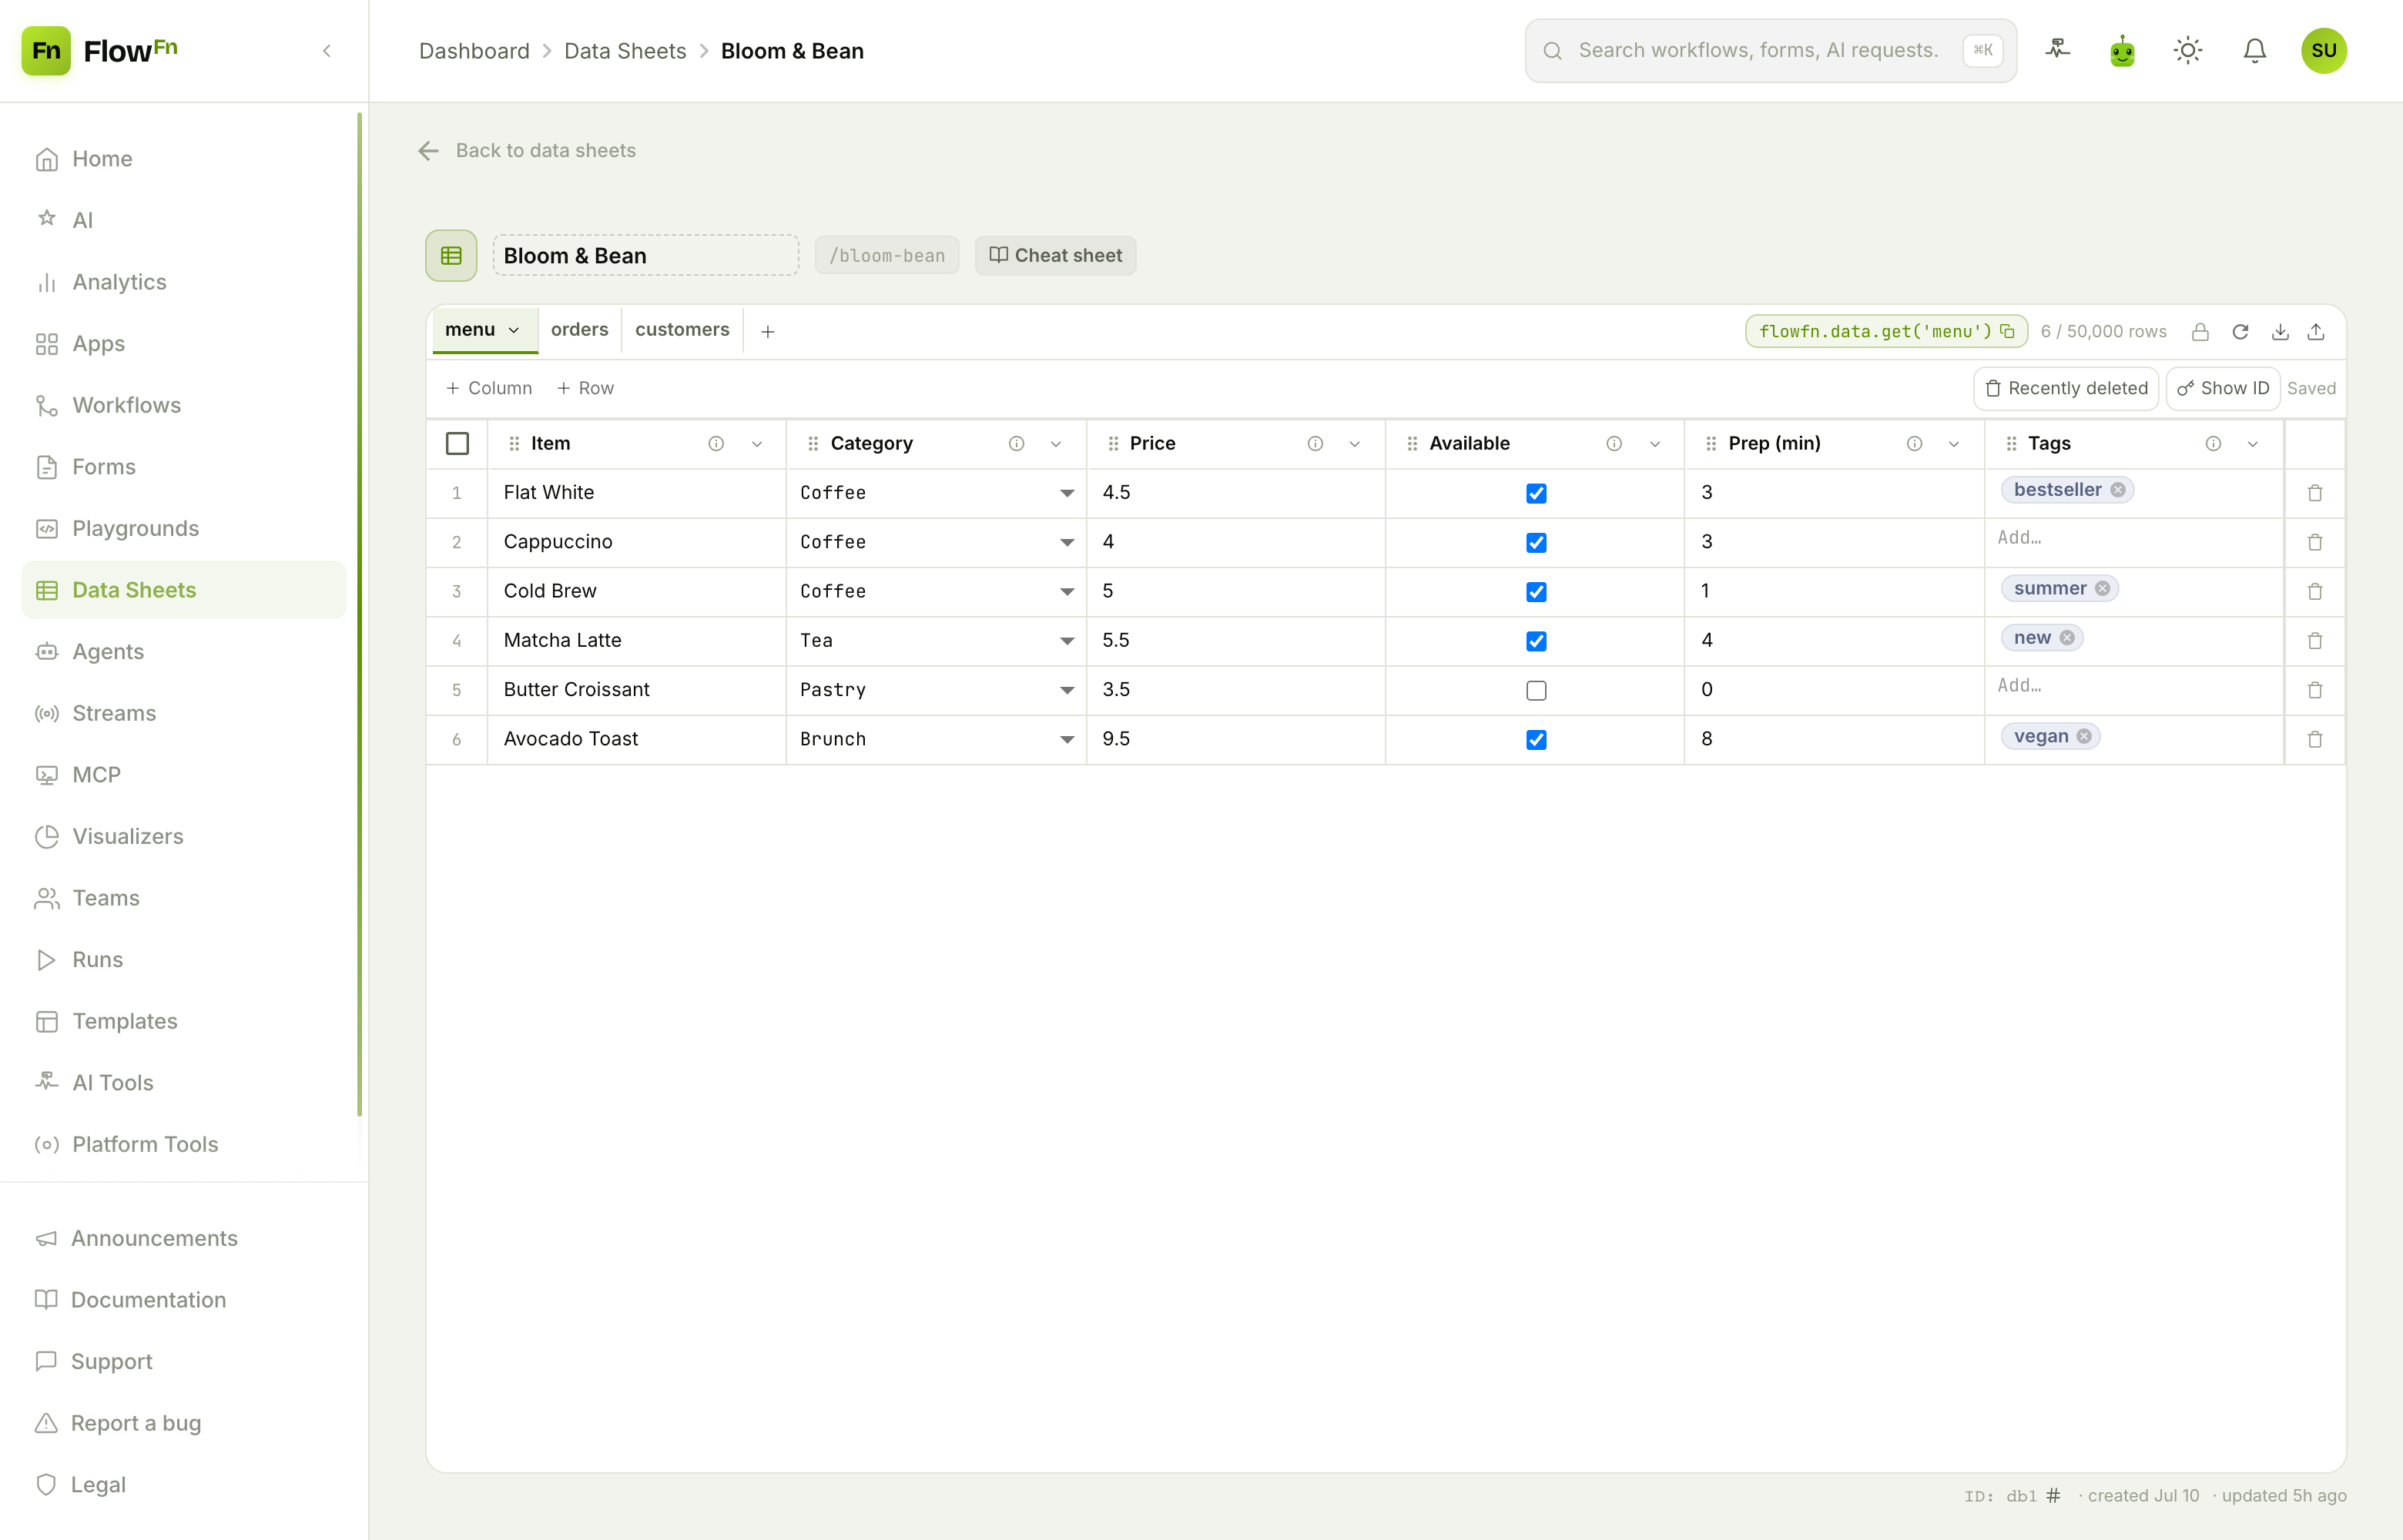Click the green data sheet table icon
The height and width of the screenshot is (1540, 2403).
pyautogui.click(x=451, y=256)
